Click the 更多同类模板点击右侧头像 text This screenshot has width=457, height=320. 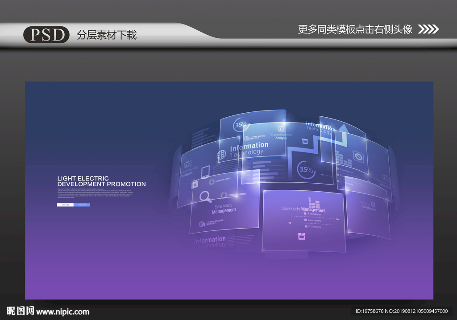[x=355, y=29]
